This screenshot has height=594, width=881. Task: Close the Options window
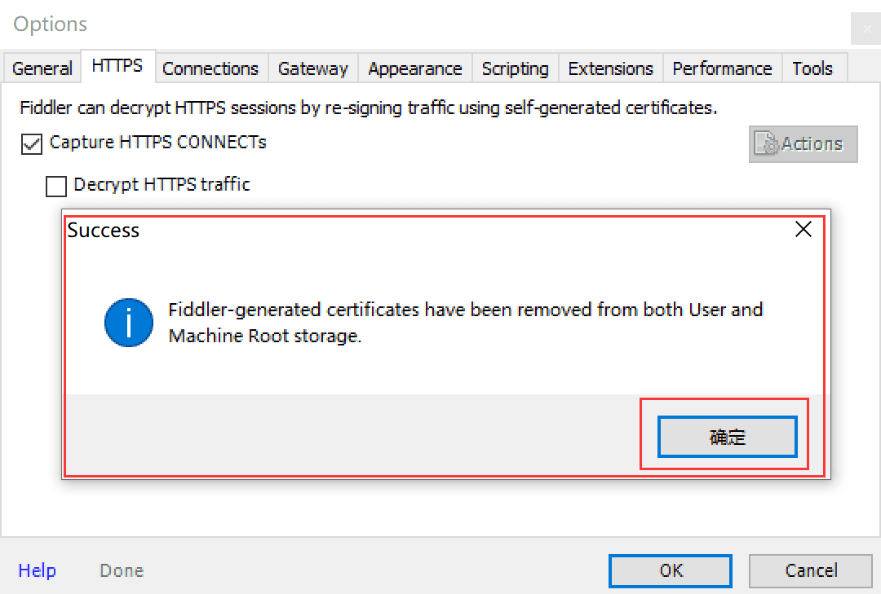tap(866, 28)
